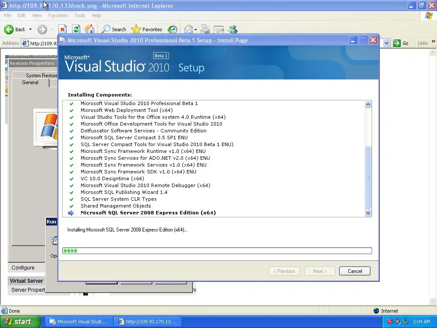The width and height of the screenshot is (437, 328).
Task: Click the Windows flag logo in IE corner
Action: click(x=429, y=16)
